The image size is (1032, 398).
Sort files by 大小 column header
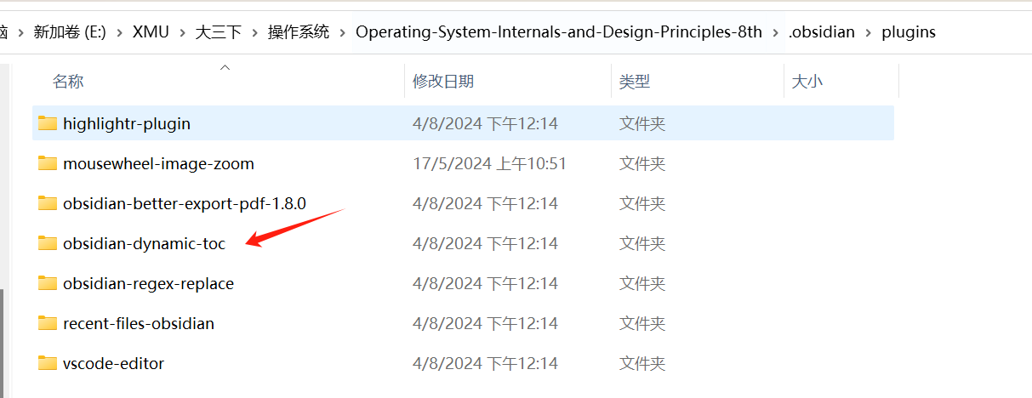click(x=807, y=82)
